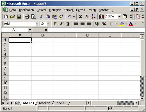Open the Einfügen menu
The height and width of the screenshot is (112, 146).
tap(55, 10)
